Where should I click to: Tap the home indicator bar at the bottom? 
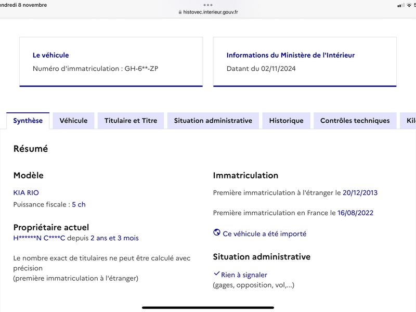[208, 308]
